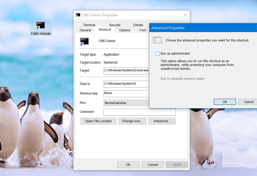The height and width of the screenshot is (176, 257).
Task: Click the Change Icon button
Action: pos(132,121)
